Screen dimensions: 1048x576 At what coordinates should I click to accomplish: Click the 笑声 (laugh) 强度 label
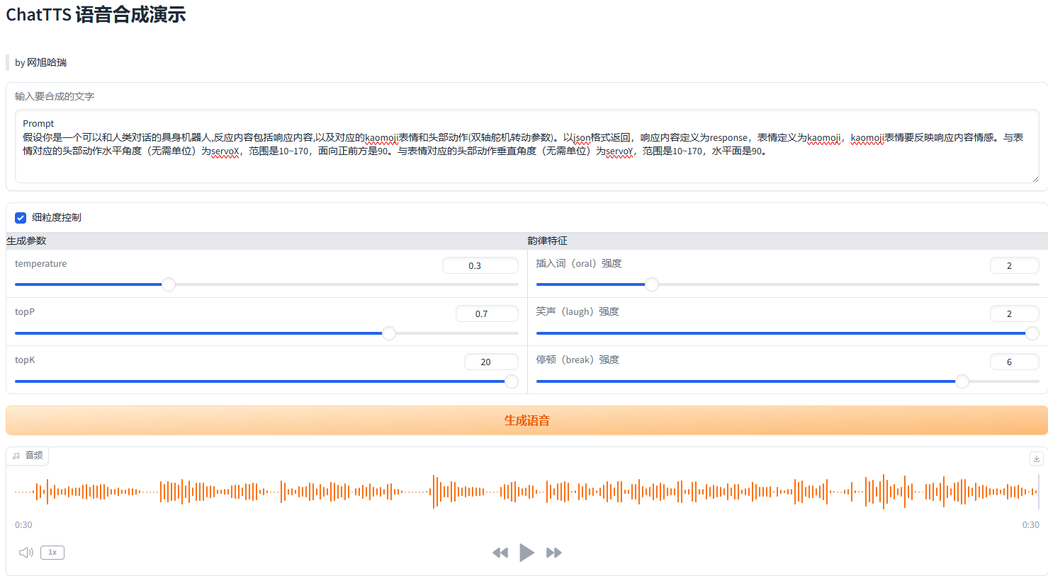point(577,311)
